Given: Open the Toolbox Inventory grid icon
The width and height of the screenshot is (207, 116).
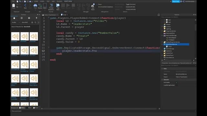Looking at the screenshot, I should coord(22,18).
